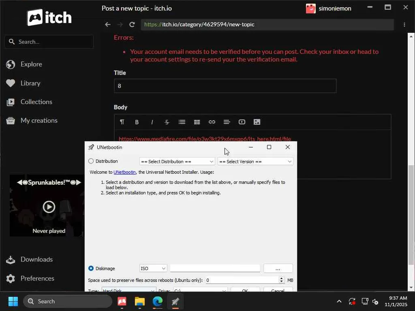This screenshot has width=415, height=311.
Task: Toggle strikethrough formatting in Body editor
Action: coord(167,122)
